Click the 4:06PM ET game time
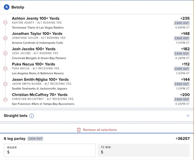Image resolution: width=194 pixels, height=160 pixels. (x=182, y=28)
